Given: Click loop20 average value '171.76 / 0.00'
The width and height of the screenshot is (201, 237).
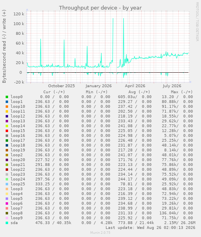Looking at the screenshot, I should pos(135,160).
